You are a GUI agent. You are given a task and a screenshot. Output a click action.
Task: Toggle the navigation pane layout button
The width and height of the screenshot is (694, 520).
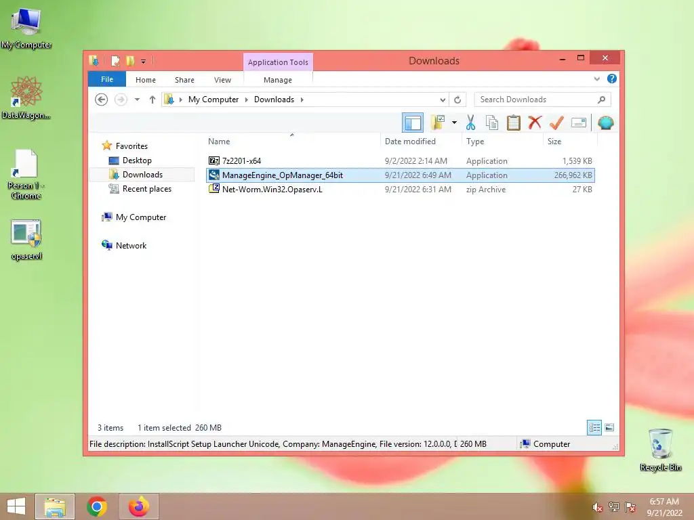pyautogui.click(x=413, y=123)
